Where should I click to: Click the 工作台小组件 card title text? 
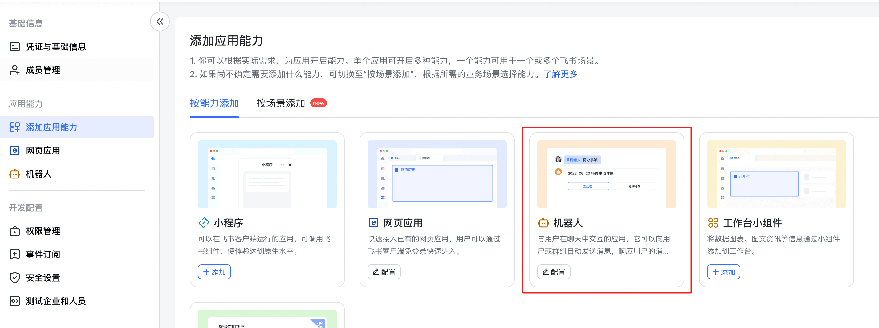(x=752, y=223)
